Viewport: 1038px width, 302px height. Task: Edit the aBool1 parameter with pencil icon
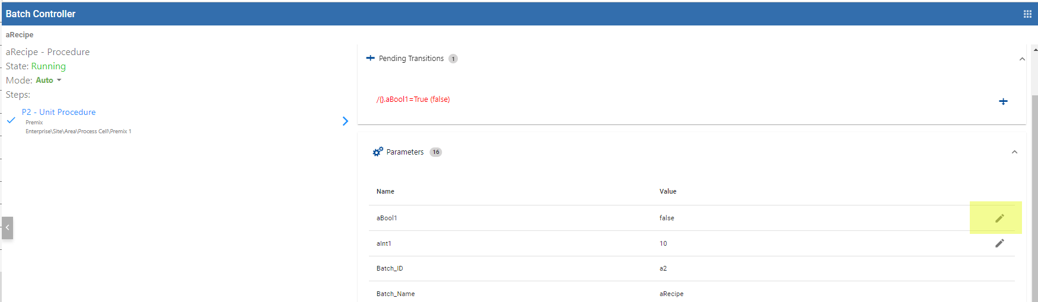[x=999, y=219]
